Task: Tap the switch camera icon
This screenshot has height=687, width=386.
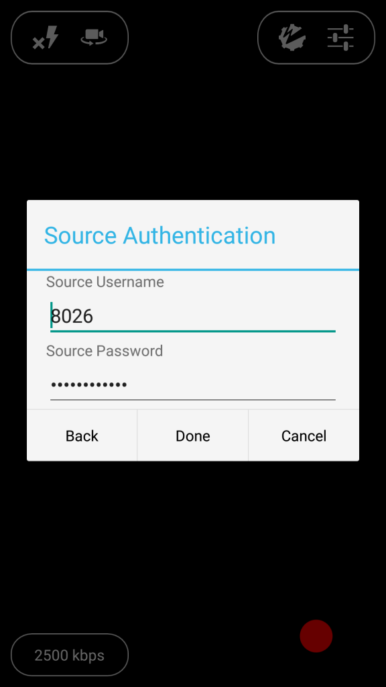Action: click(94, 36)
